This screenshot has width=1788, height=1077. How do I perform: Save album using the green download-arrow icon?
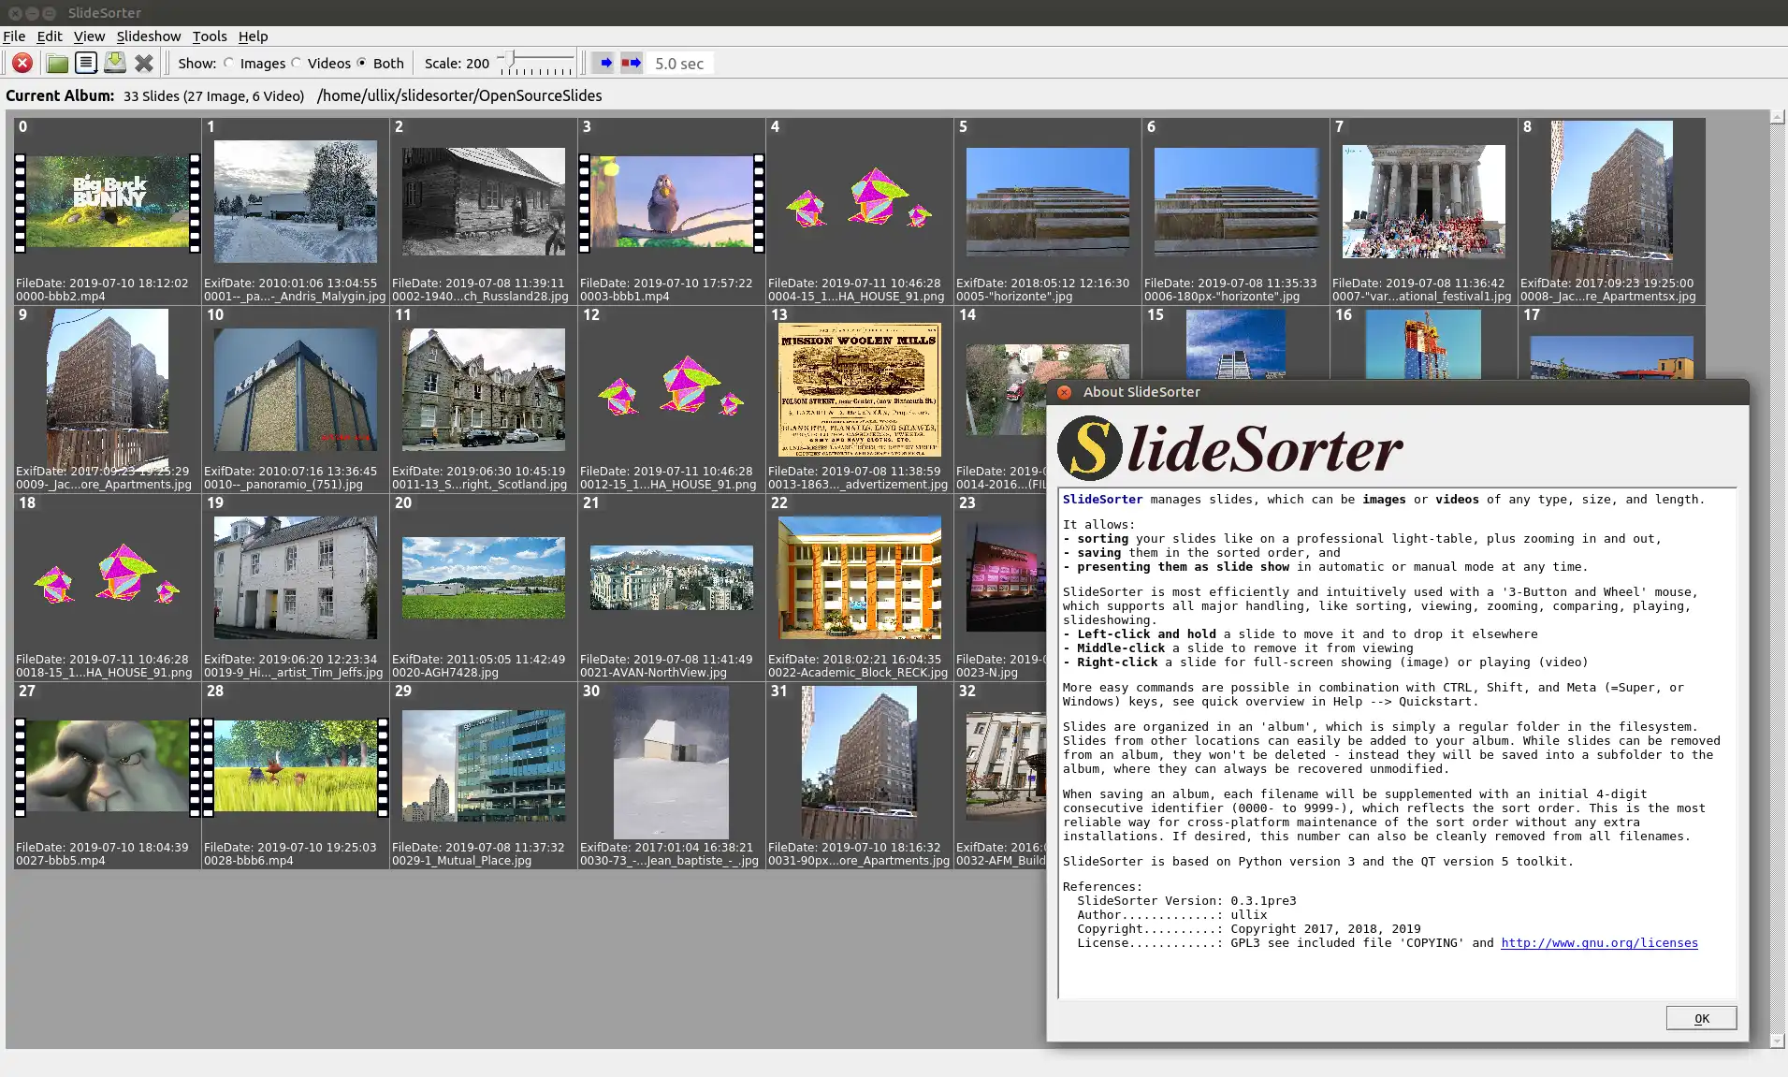[x=115, y=63]
